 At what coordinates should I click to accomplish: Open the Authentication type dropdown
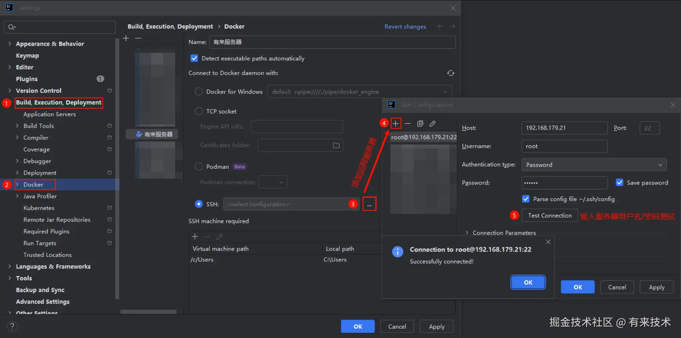[x=594, y=165]
